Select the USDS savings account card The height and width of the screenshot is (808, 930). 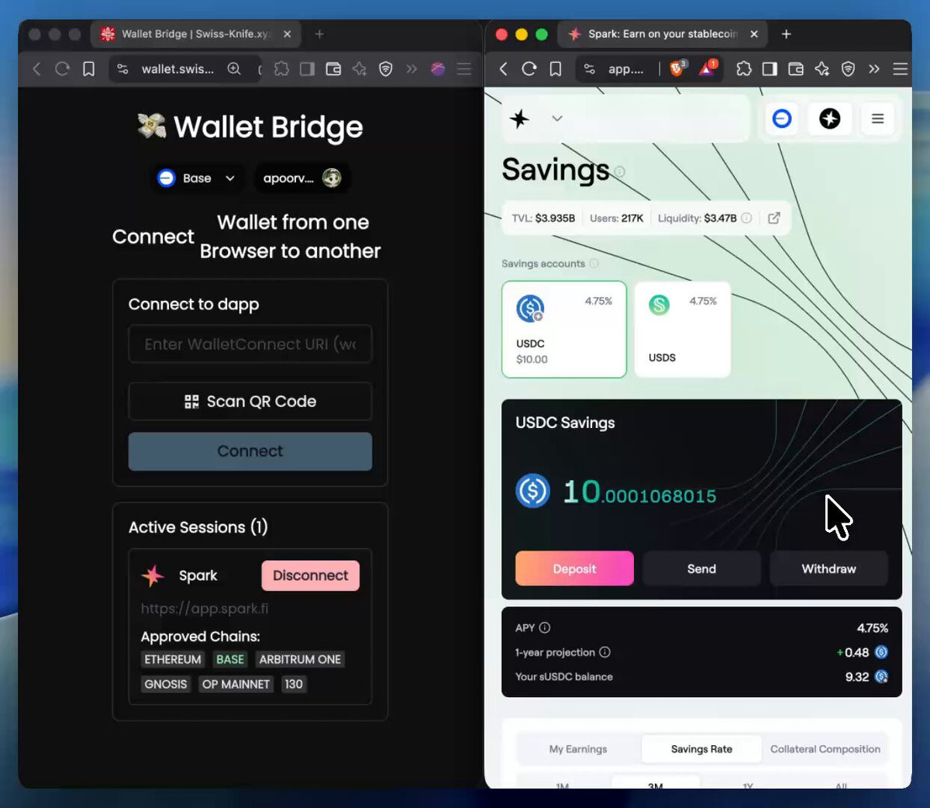coord(683,330)
